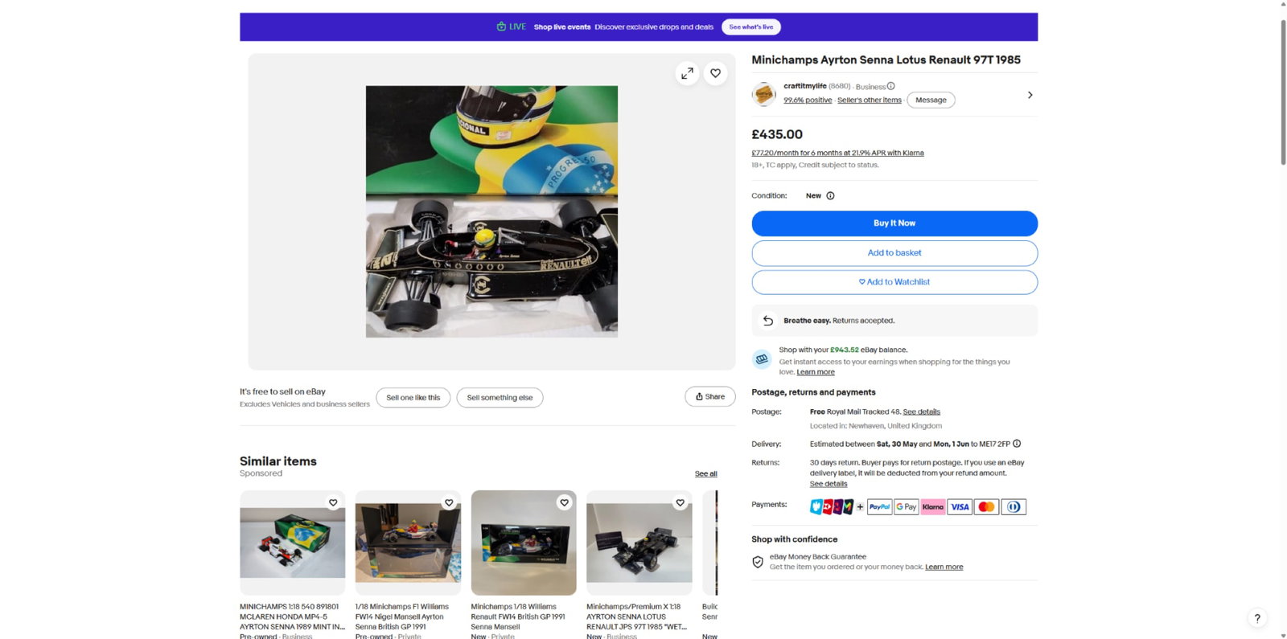Open Williams Renault FW14 boxed item thumbnail
The image size is (1287, 639).
tap(524, 543)
